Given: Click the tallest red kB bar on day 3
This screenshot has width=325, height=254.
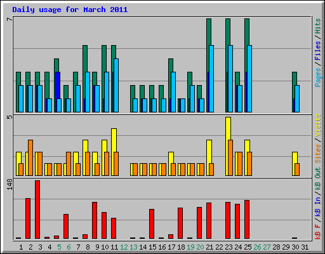Looking at the screenshot, I should point(37,210).
